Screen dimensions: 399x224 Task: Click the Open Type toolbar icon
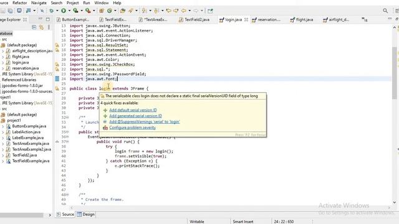click(123, 11)
